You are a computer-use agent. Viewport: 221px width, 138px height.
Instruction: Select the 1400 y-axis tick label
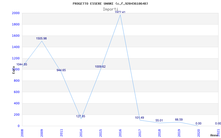(x=16, y=47)
